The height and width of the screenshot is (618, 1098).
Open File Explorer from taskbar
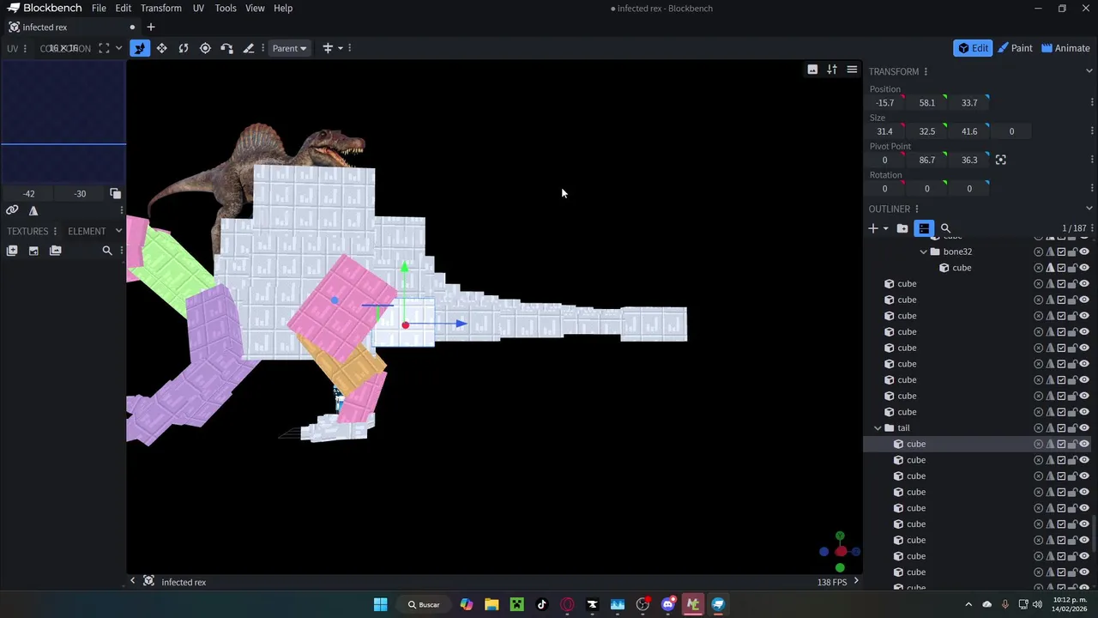coord(492,604)
